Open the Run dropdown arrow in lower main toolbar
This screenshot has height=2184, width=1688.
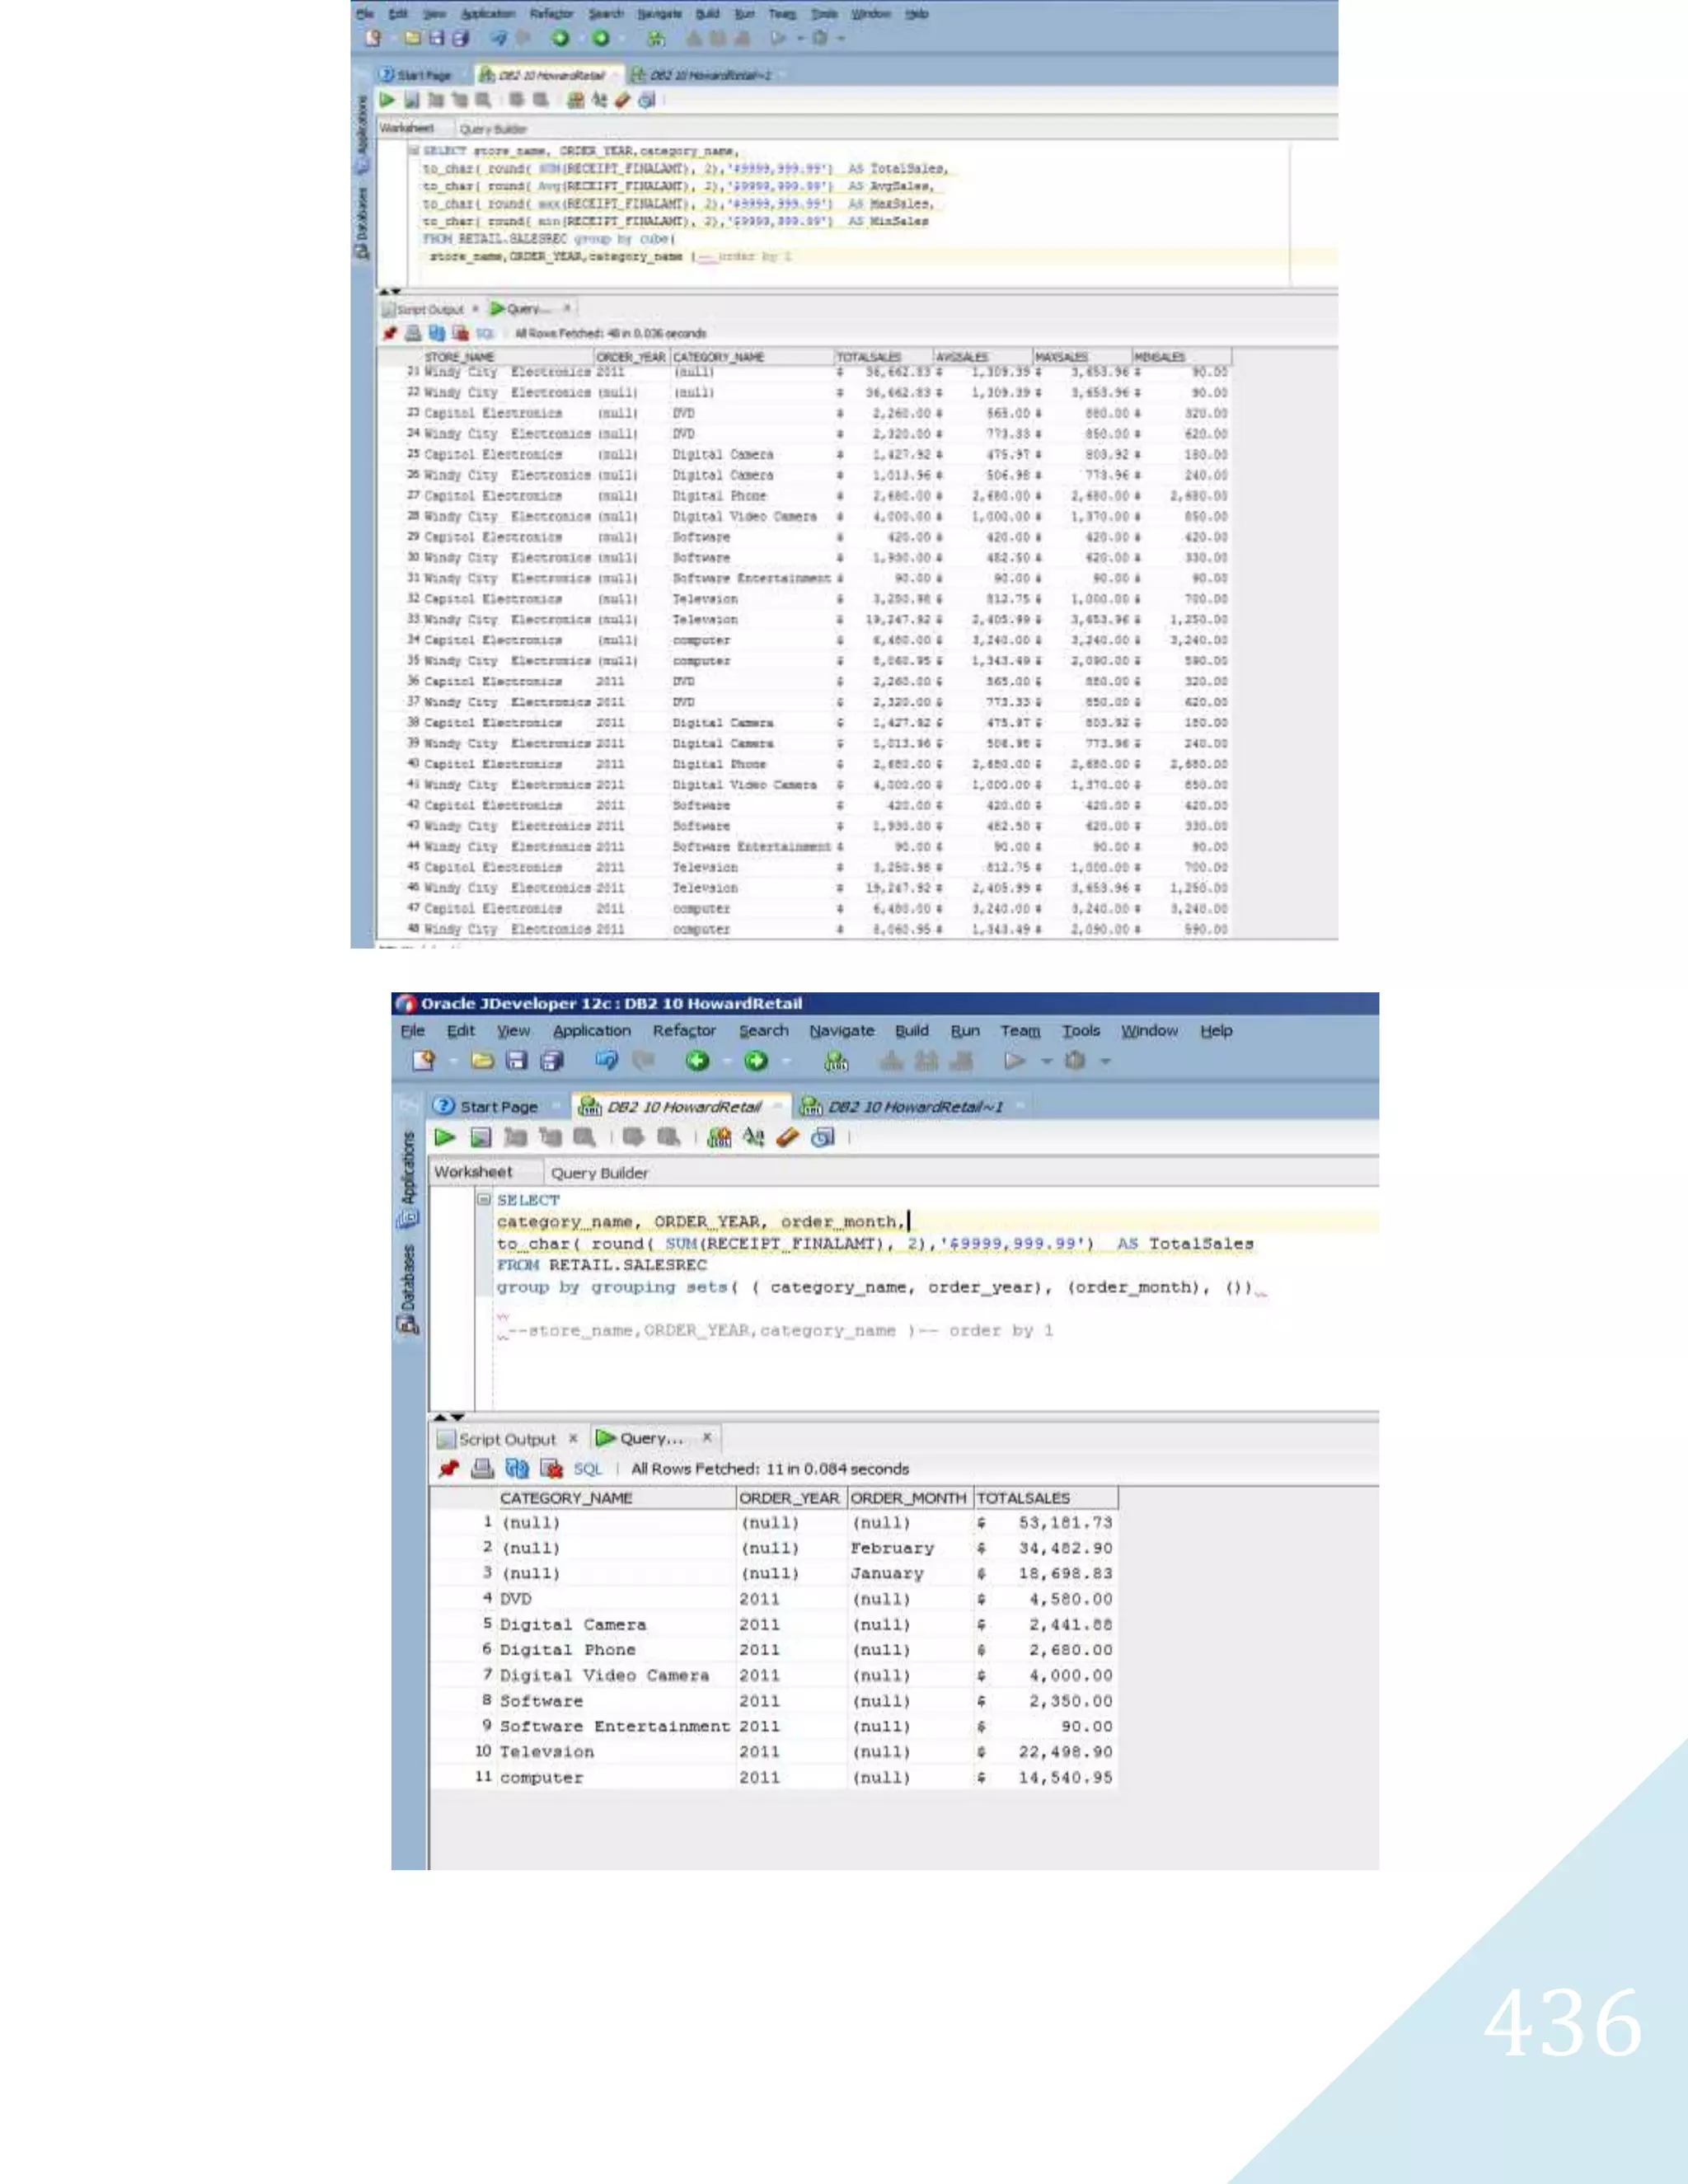pyautogui.click(x=1046, y=1061)
